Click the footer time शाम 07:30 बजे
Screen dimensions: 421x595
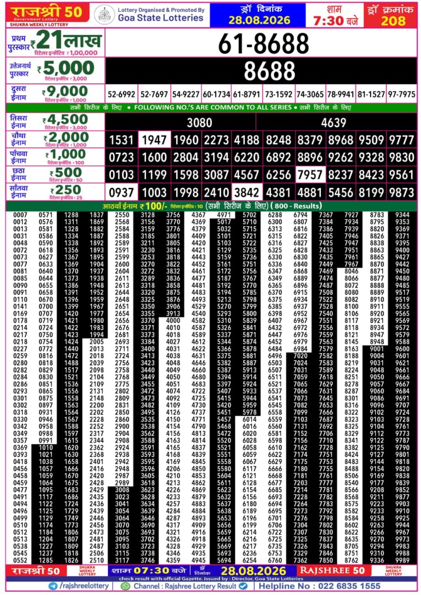tap(148, 571)
